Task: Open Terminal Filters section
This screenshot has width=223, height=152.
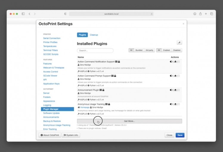Action: click(50, 50)
